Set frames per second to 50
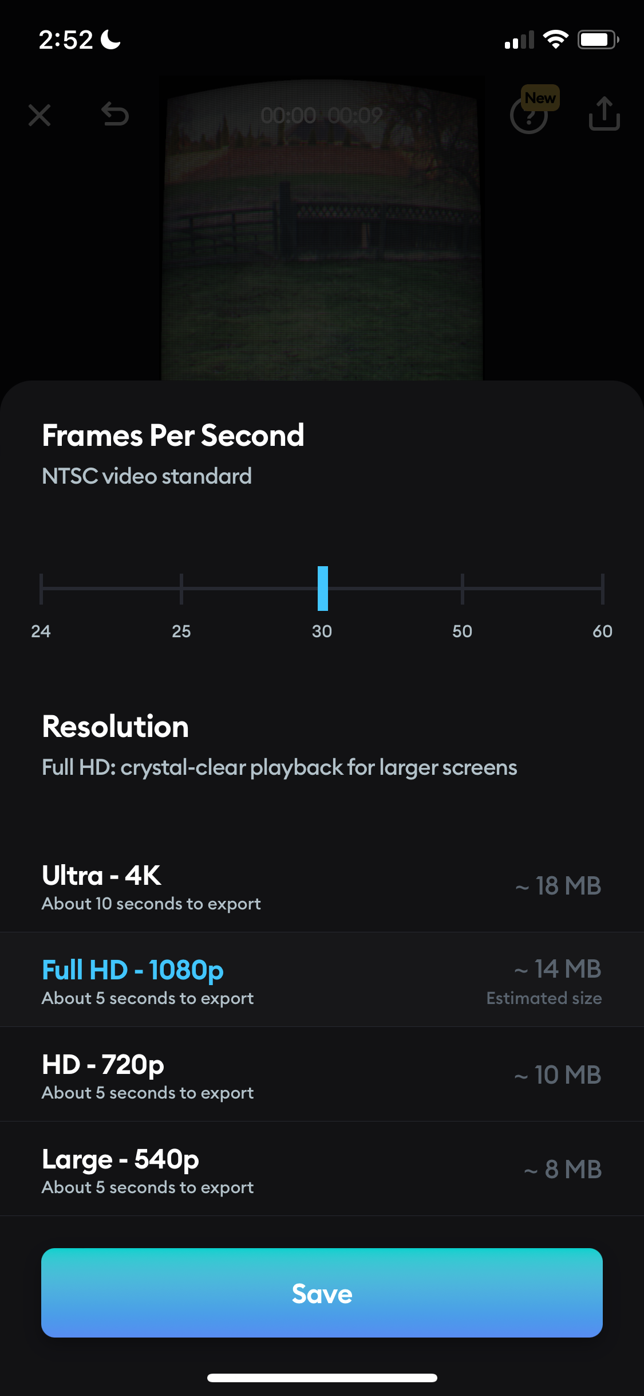Screen dimensions: 644x1396 click(x=462, y=587)
